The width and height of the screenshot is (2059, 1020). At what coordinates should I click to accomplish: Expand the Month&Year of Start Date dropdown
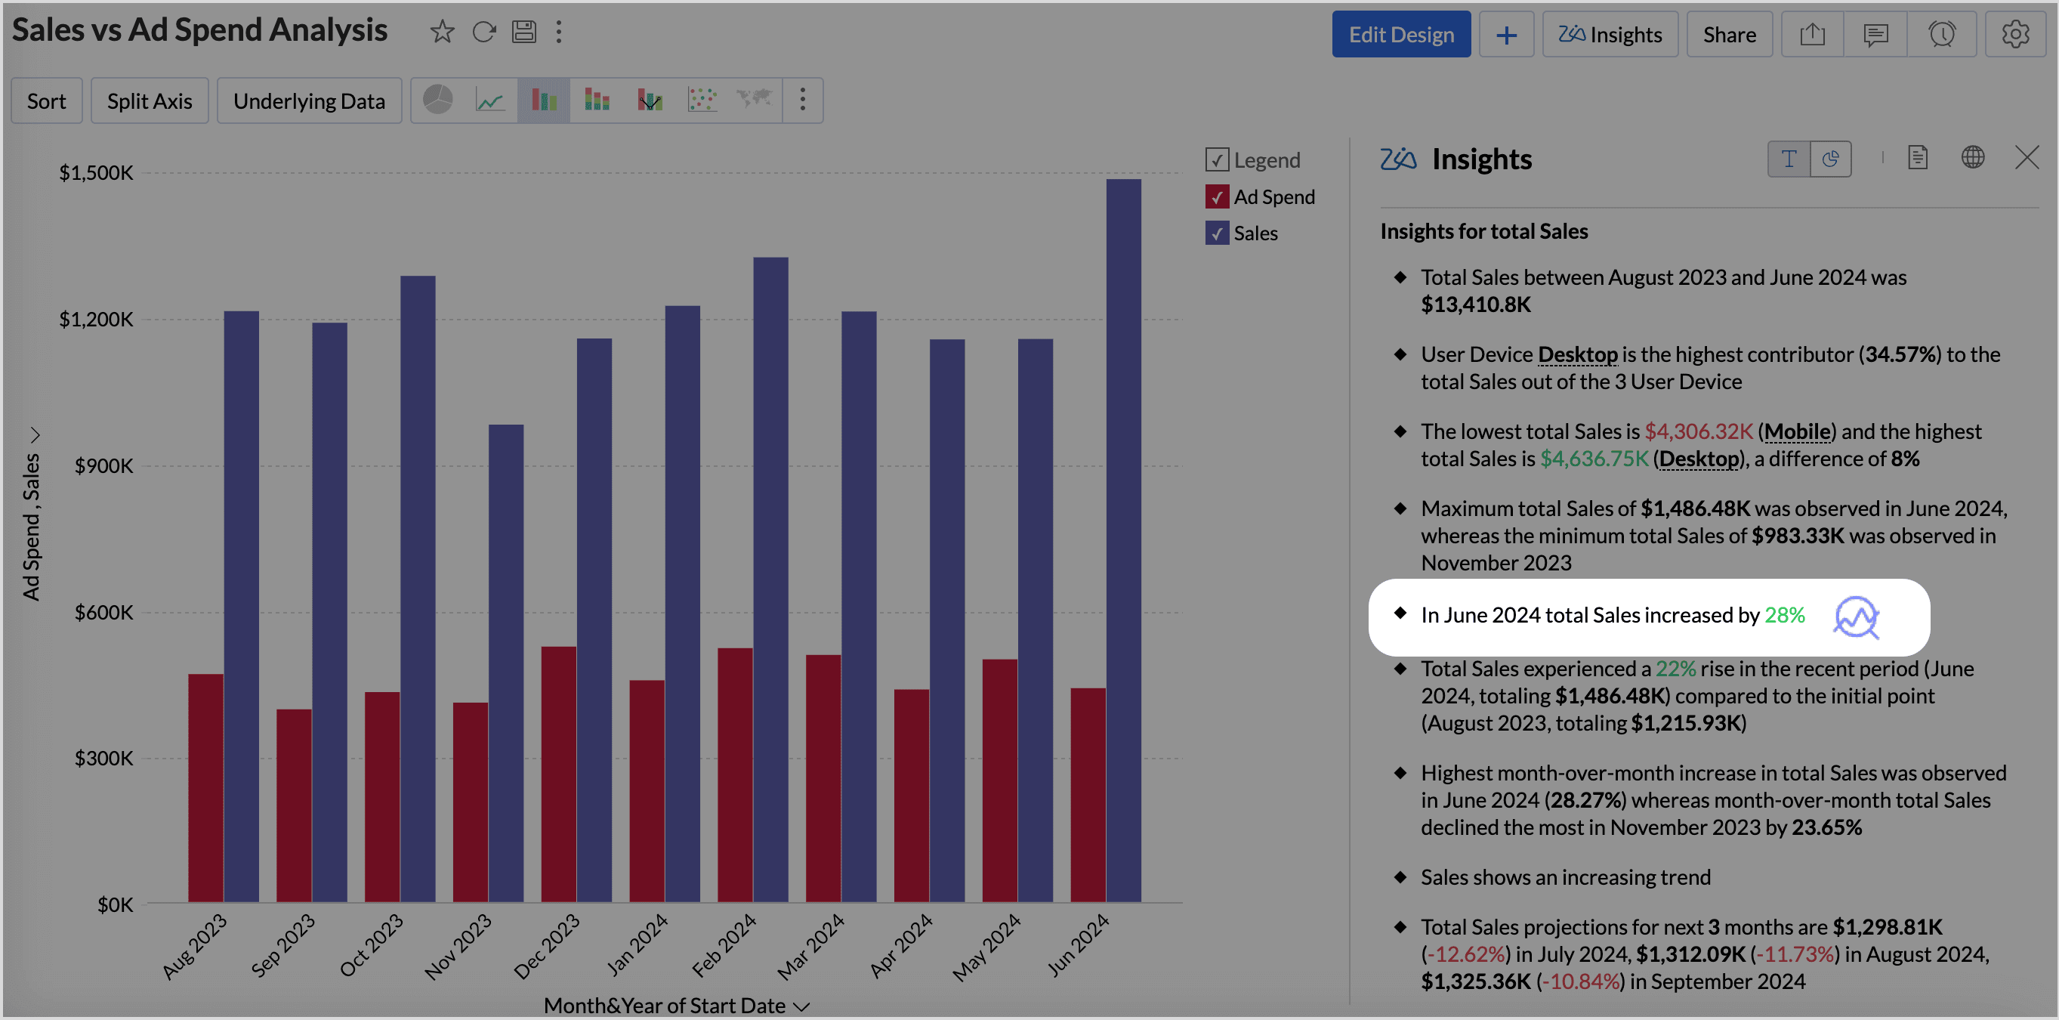pyautogui.click(x=802, y=1006)
